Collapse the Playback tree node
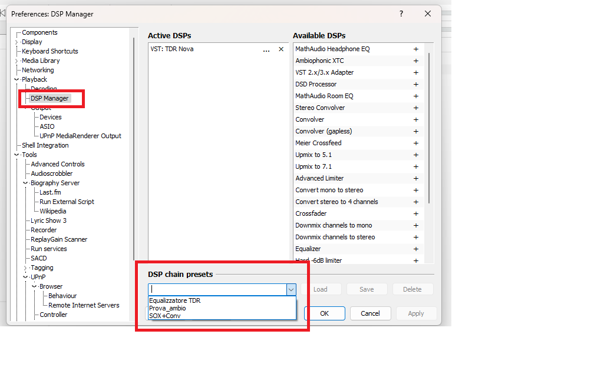This screenshot has width=594, height=371. [x=16, y=79]
